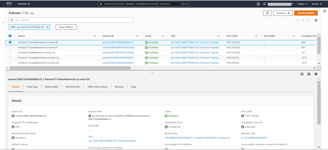Expand the Services menu

(x=24, y=4)
